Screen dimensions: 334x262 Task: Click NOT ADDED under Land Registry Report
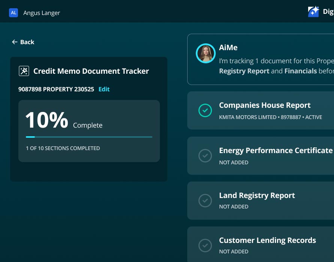click(234, 207)
